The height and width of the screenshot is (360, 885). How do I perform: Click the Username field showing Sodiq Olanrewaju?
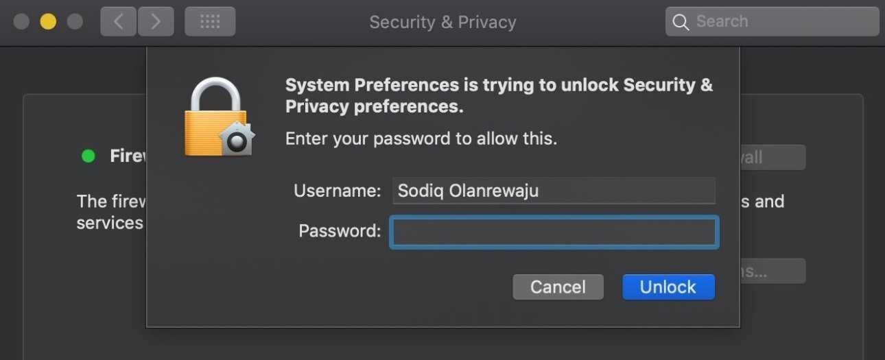(553, 191)
